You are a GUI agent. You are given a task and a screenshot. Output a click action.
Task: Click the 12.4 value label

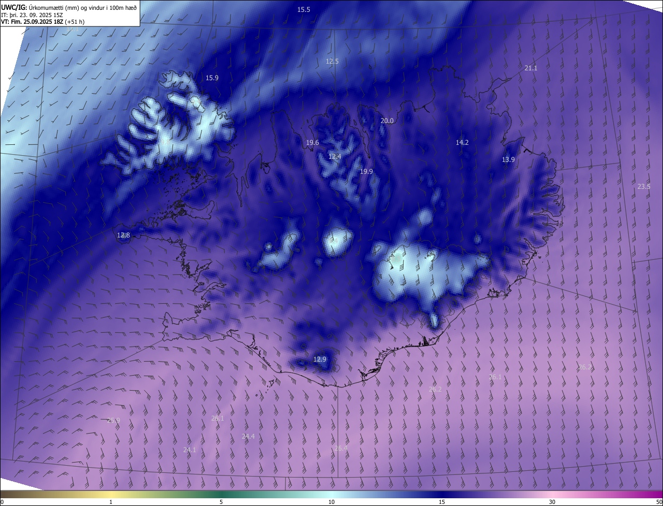335,157
